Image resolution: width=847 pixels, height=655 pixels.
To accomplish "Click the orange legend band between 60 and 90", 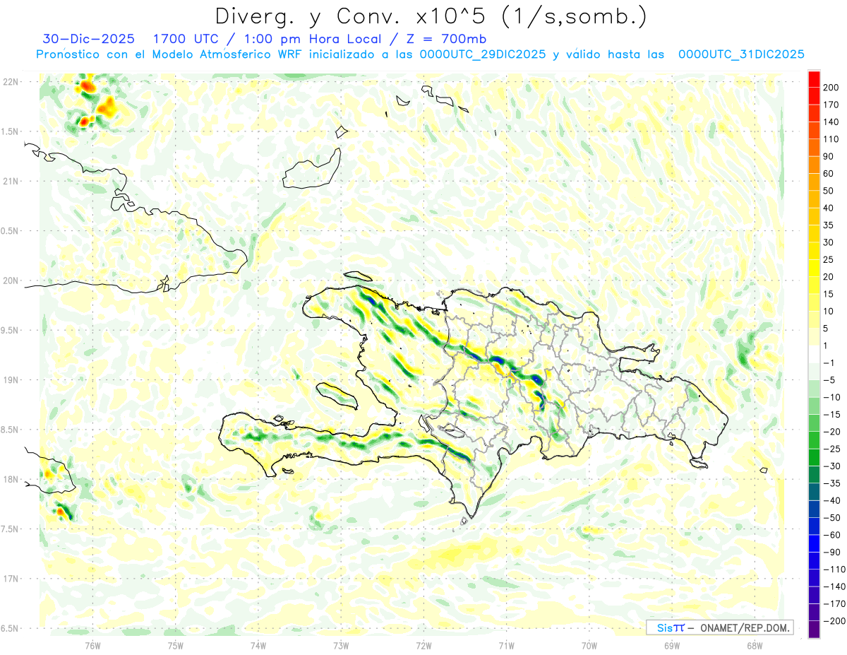I will pos(814,165).
